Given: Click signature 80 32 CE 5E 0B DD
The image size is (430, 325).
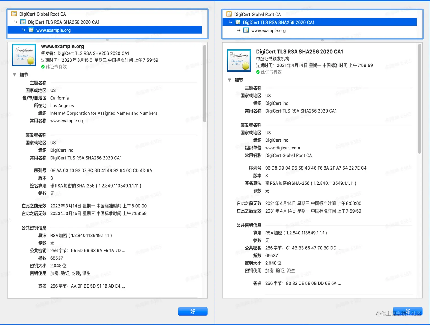Looking at the screenshot, I should tap(303, 283).
